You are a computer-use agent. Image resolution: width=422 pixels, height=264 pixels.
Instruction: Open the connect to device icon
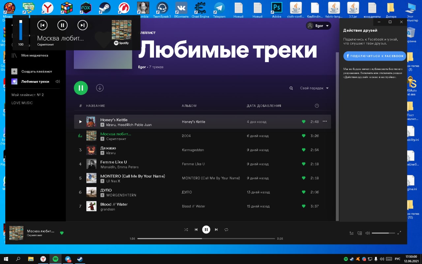(x=360, y=233)
